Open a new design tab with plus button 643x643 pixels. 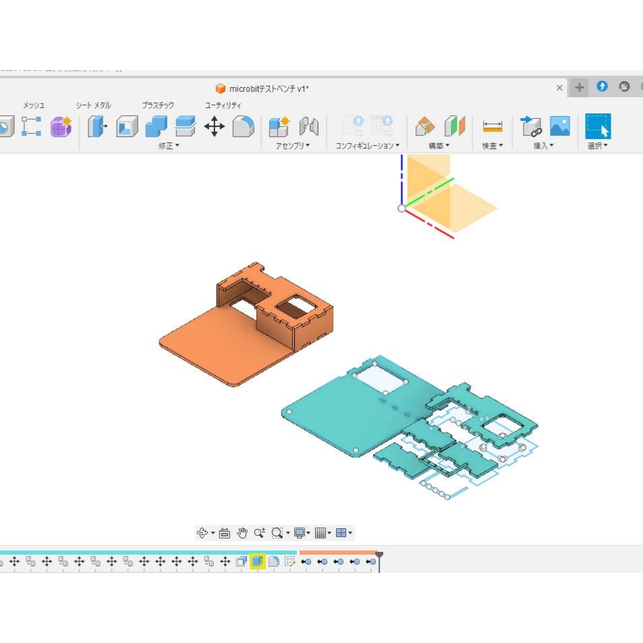point(579,88)
